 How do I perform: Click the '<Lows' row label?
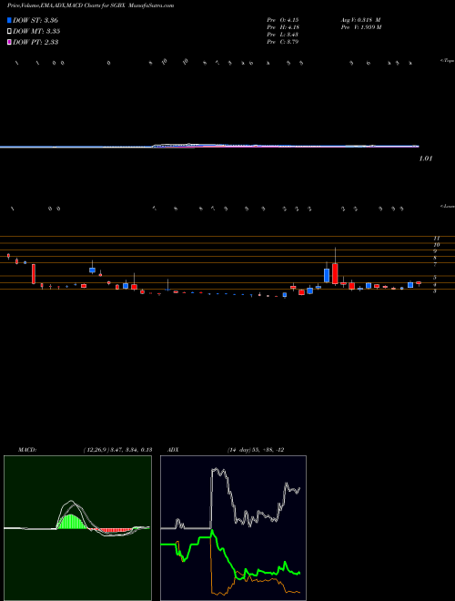click(447, 206)
